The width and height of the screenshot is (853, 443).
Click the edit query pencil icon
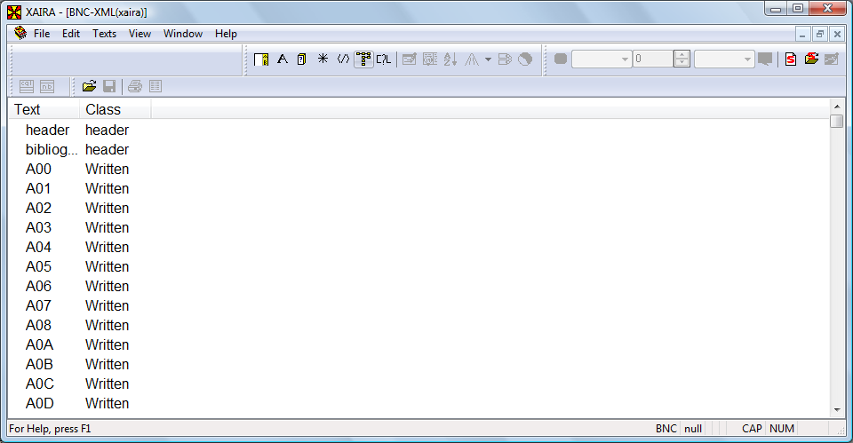pos(409,59)
